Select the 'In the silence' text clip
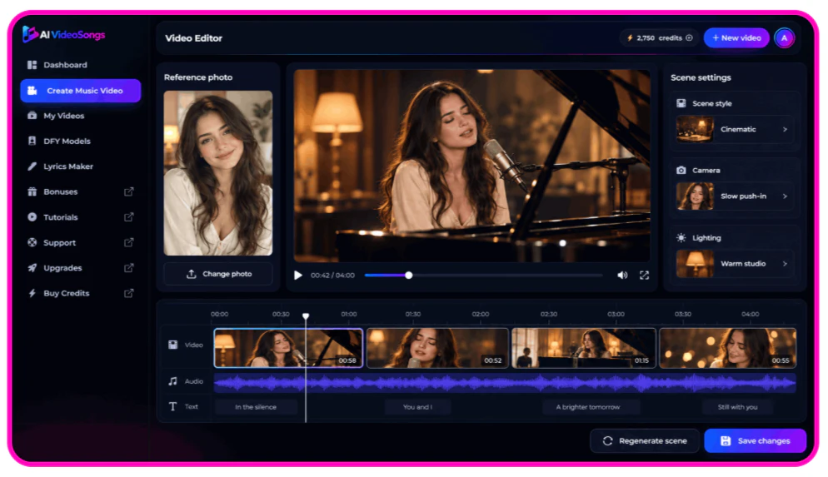The image size is (828, 477). (256, 407)
